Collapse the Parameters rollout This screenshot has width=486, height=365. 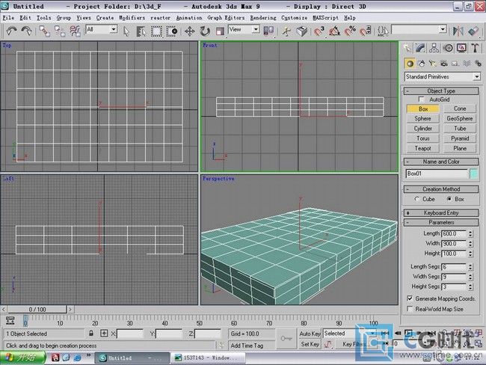click(441, 222)
